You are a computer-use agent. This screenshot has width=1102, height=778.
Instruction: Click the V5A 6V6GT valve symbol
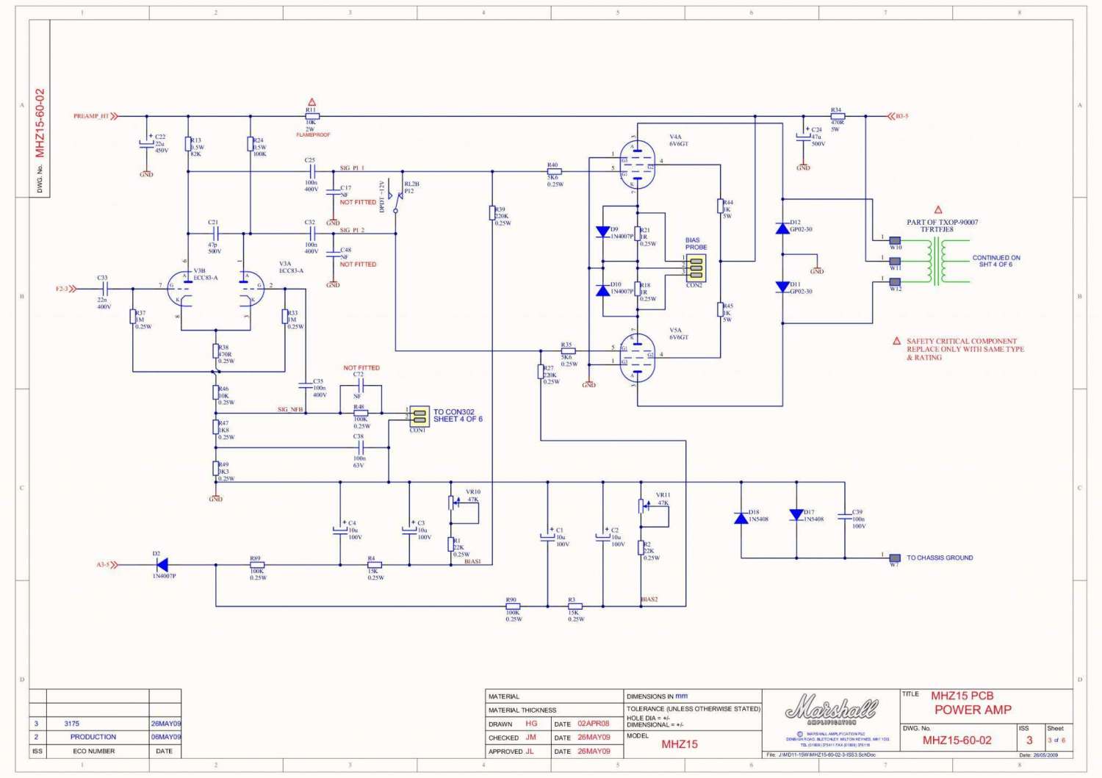tap(637, 358)
